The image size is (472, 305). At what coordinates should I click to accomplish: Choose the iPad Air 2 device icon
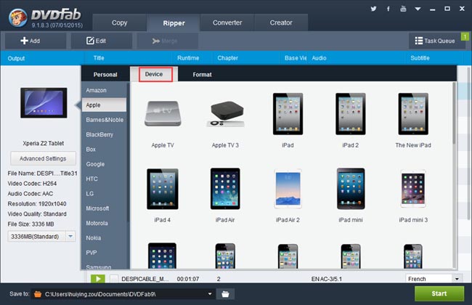click(288, 189)
